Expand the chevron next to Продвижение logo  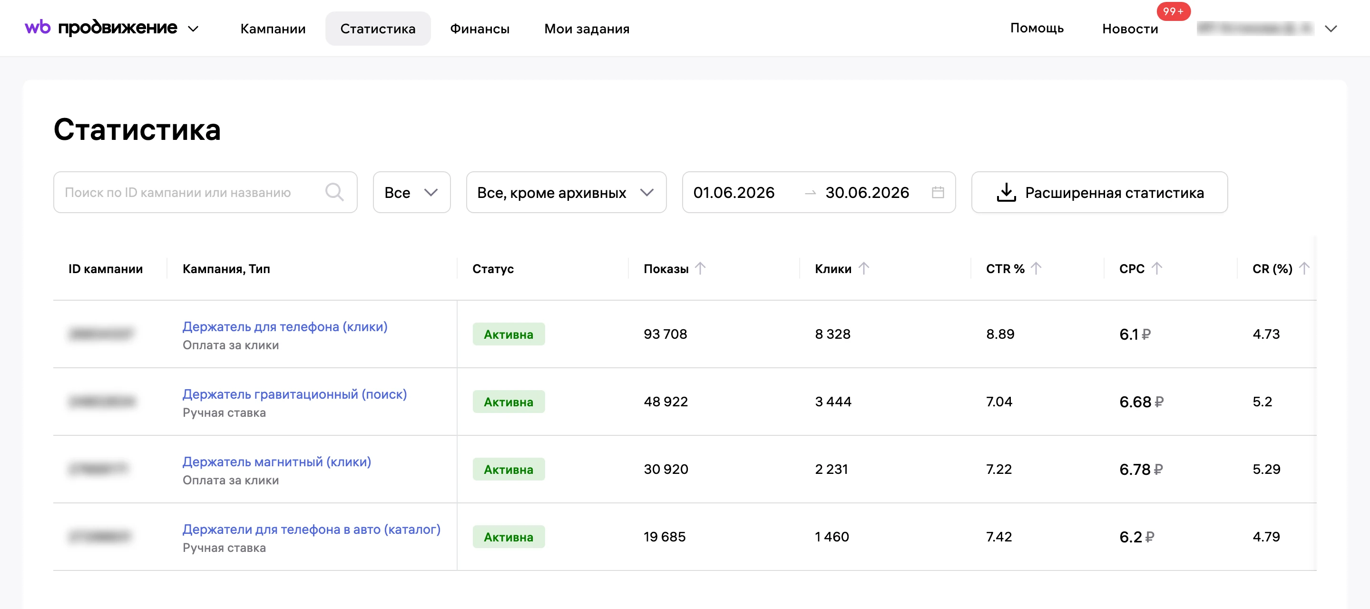point(193,29)
